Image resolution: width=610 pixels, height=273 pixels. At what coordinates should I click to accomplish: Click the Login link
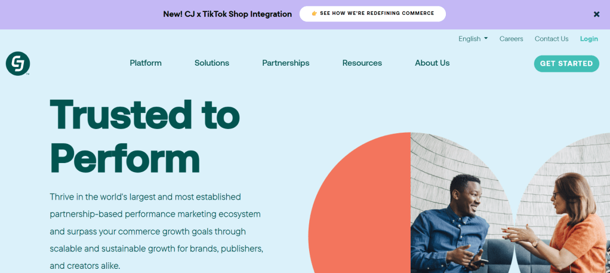[589, 39]
